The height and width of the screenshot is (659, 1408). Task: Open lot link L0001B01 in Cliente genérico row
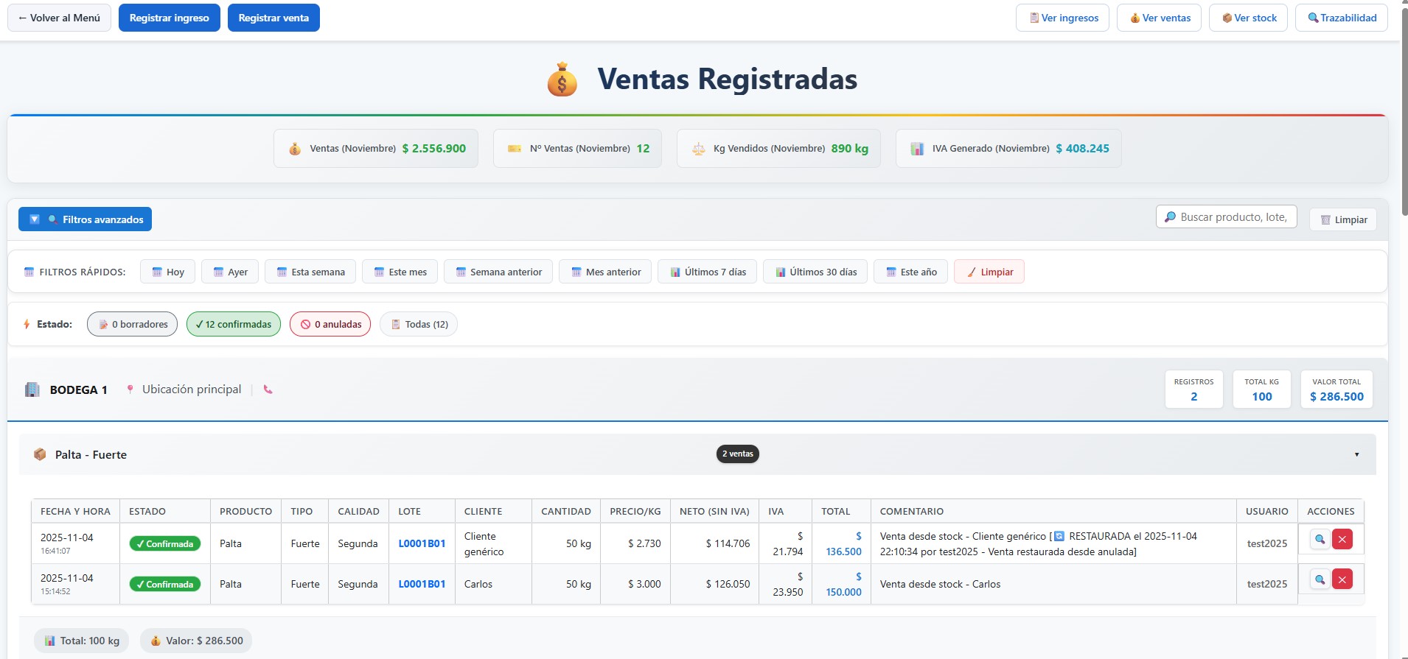pos(422,543)
